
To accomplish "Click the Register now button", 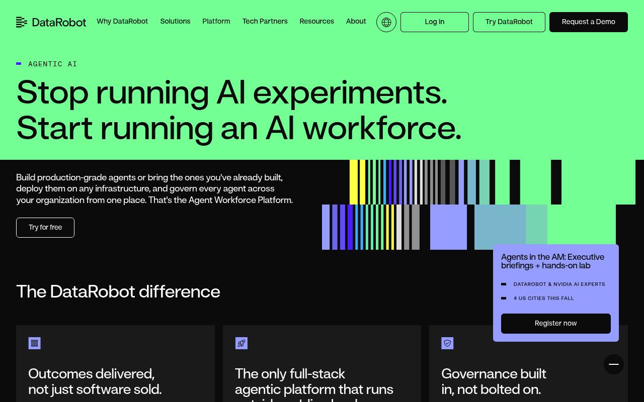I will (x=556, y=324).
